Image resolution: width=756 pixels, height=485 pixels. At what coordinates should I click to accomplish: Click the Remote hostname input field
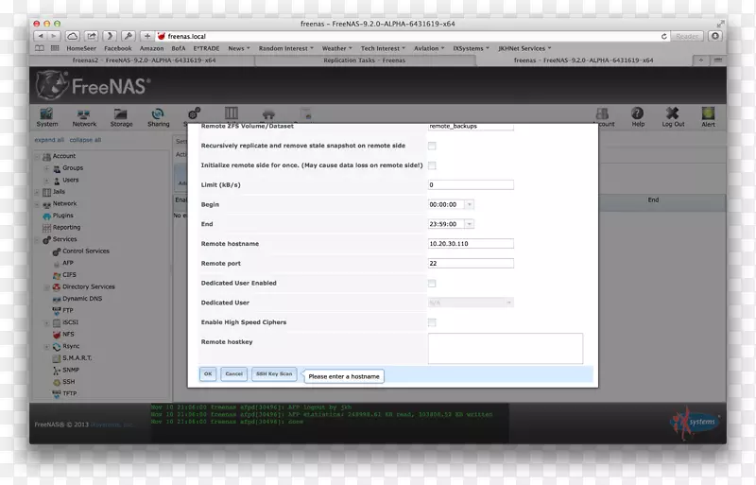pyautogui.click(x=471, y=244)
